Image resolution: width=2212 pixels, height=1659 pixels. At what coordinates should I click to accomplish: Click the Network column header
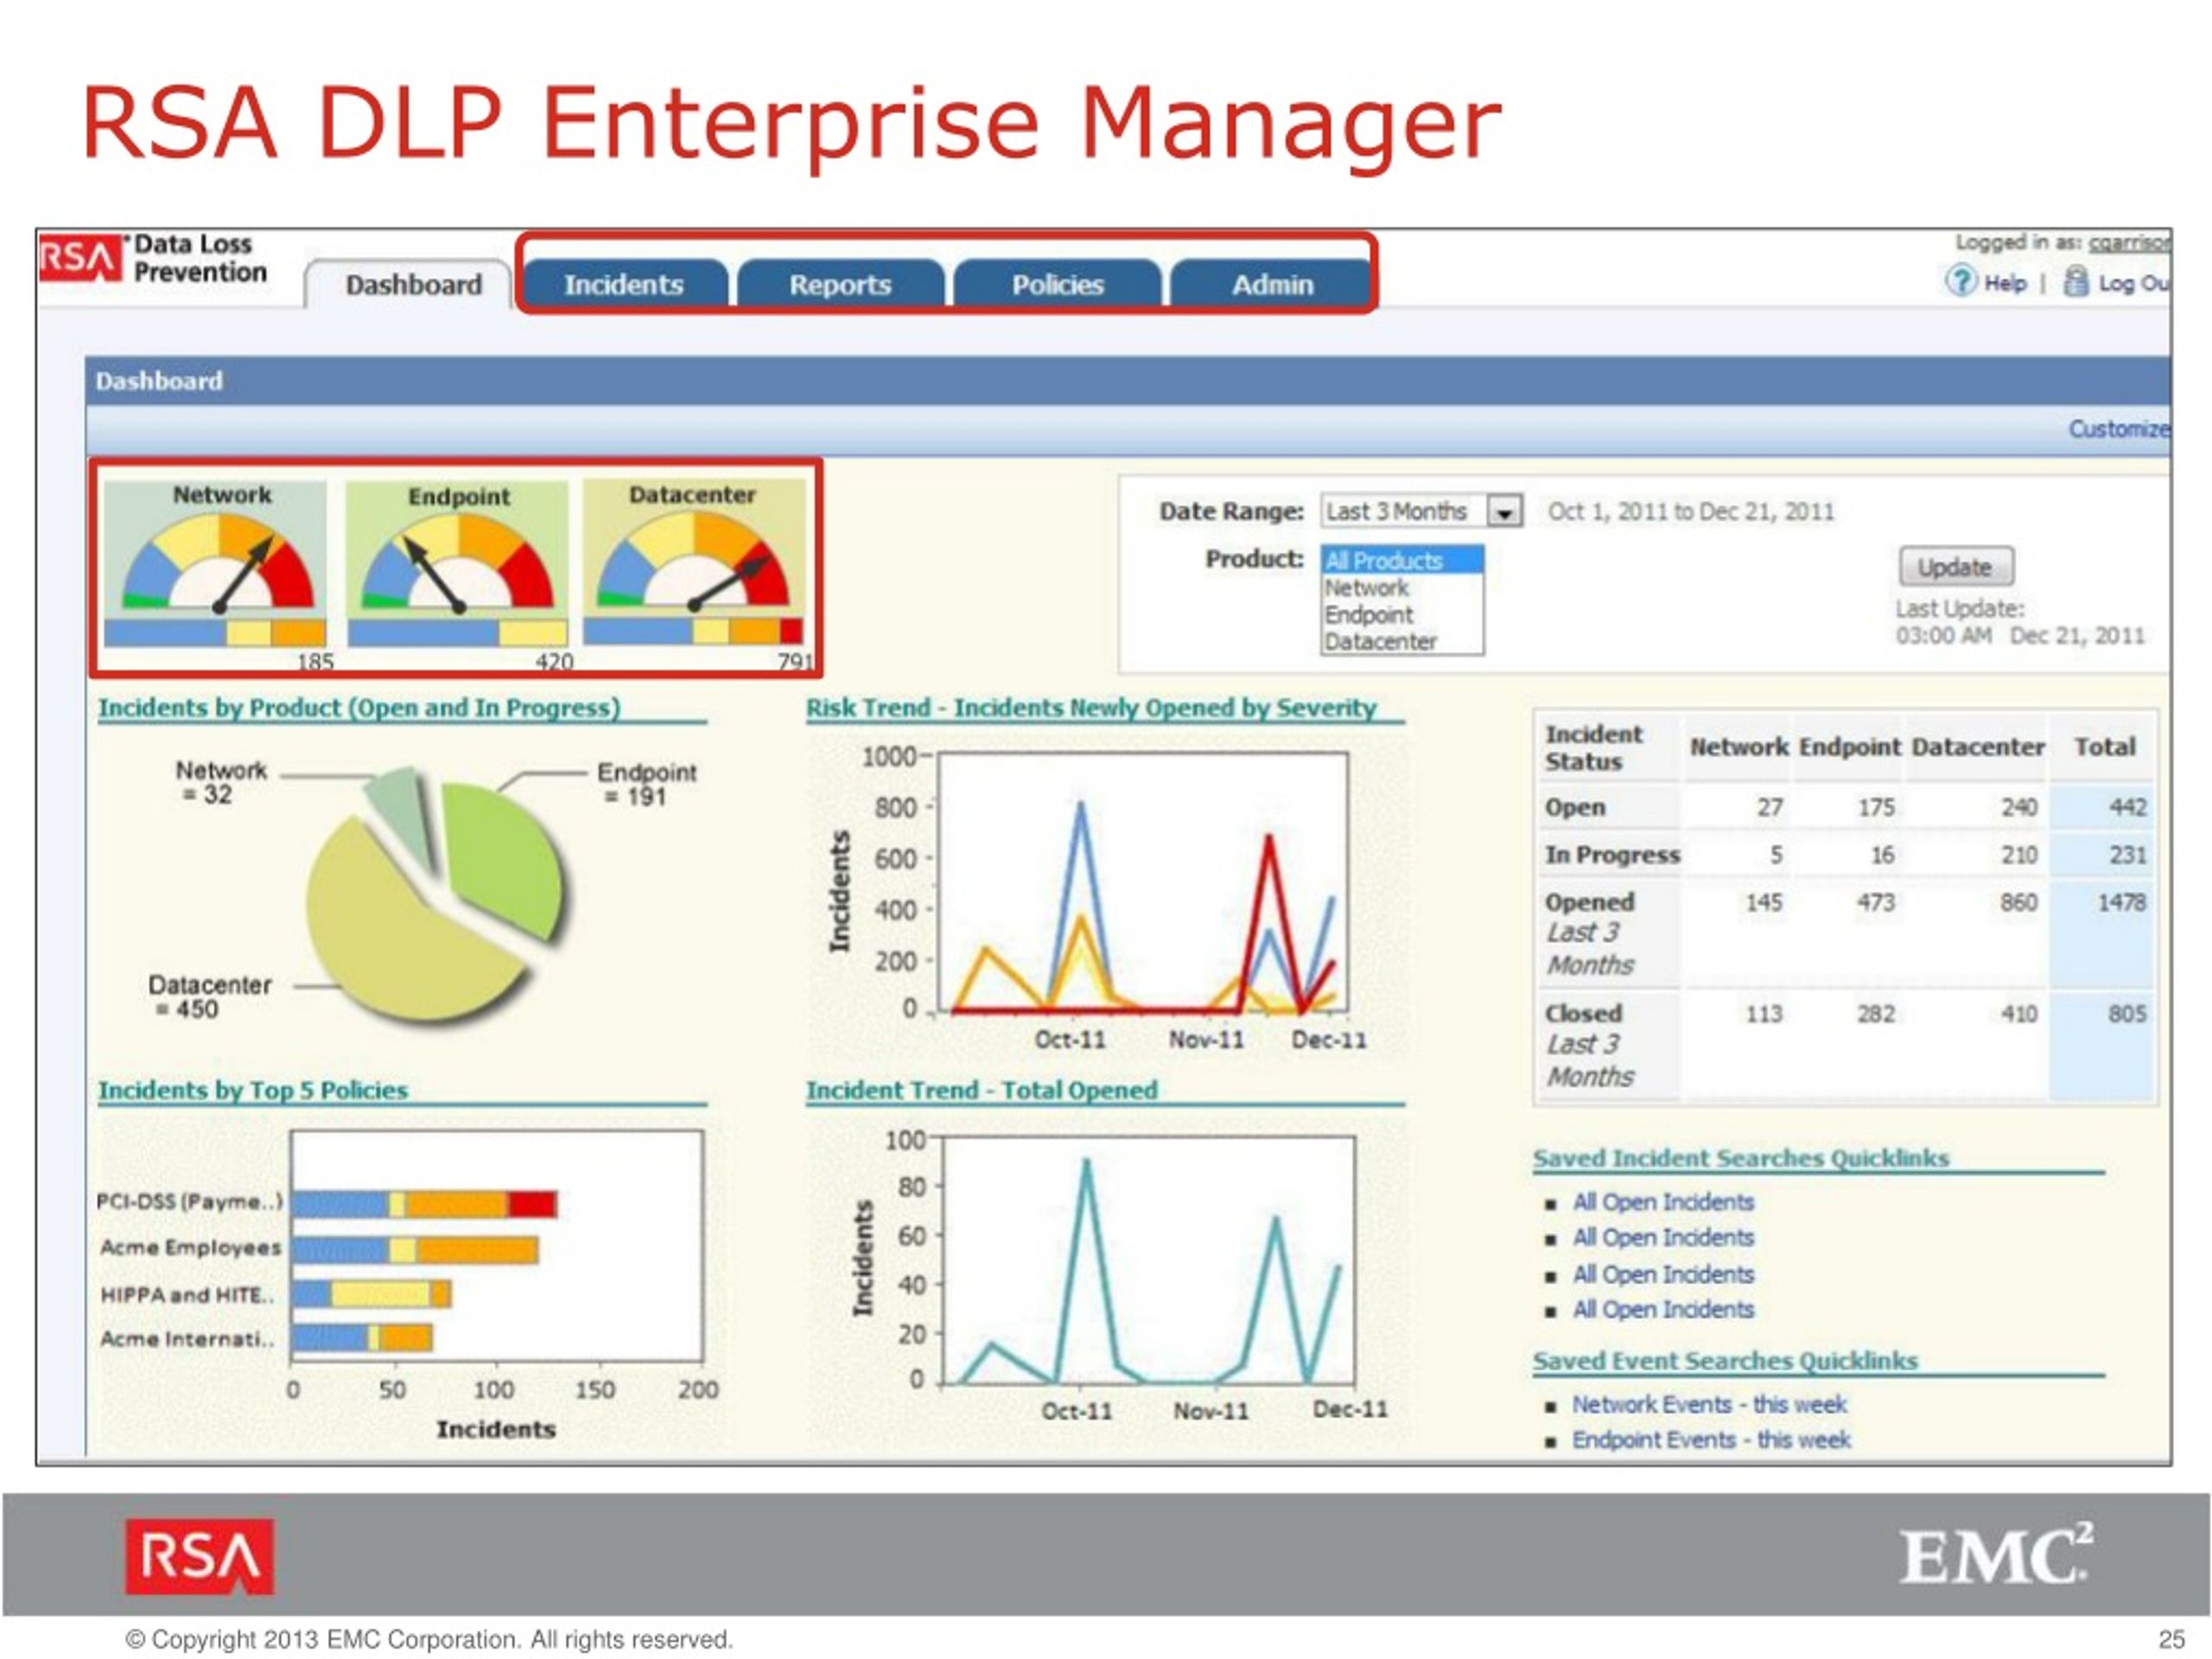coord(1739,747)
